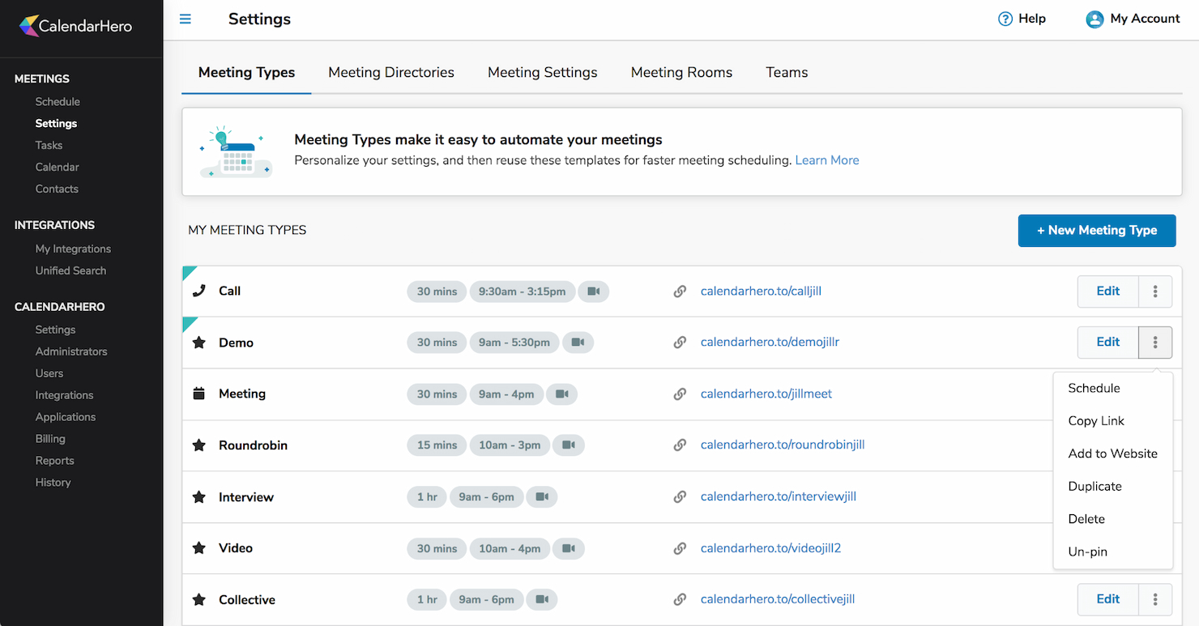Click the phone icon next to Call
Screen dimensions: 1199x626
pyautogui.click(x=198, y=291)
